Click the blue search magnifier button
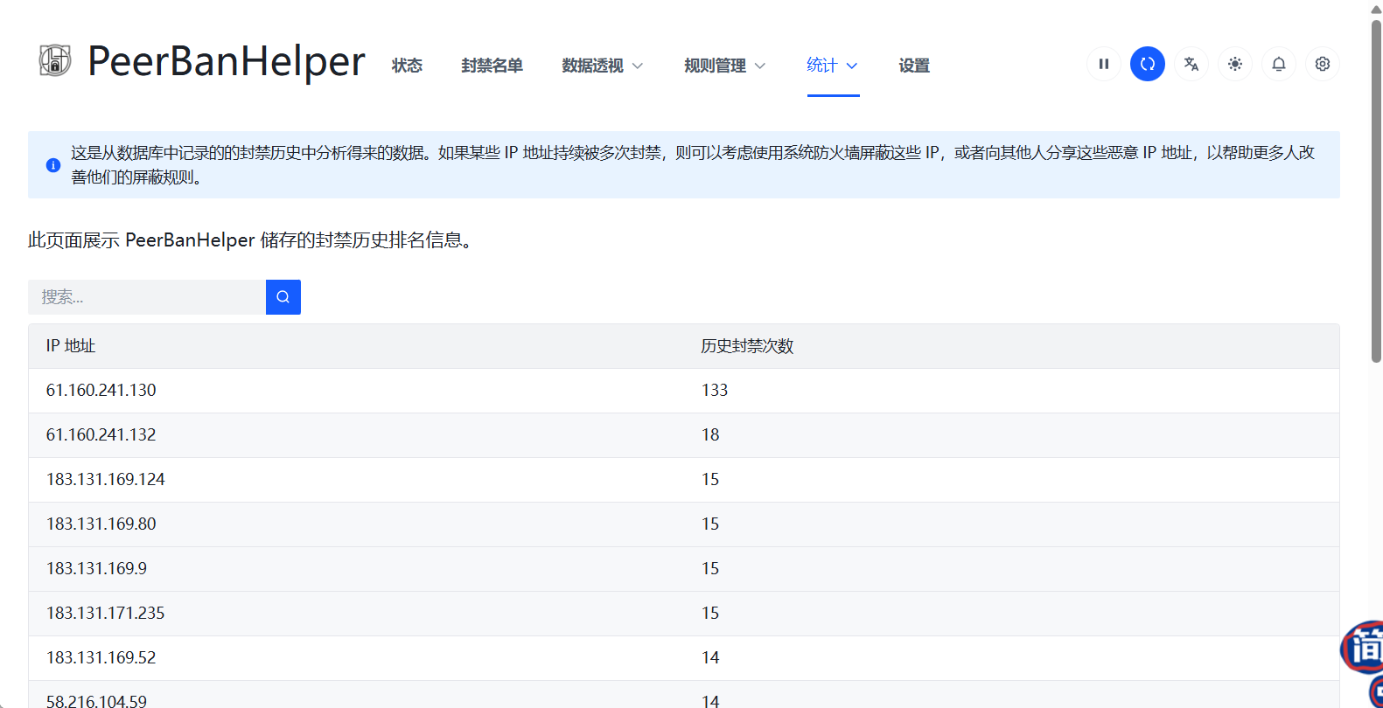 (283, 297)
